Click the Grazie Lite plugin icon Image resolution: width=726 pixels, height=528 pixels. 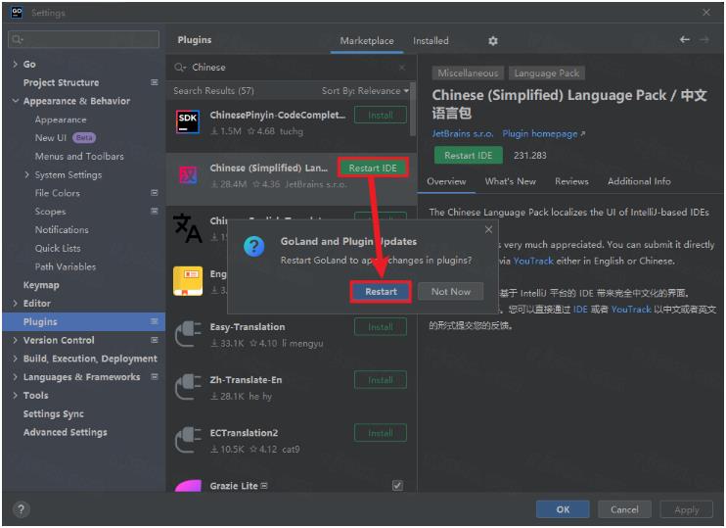pyautogui.click(x=188, y=485)
